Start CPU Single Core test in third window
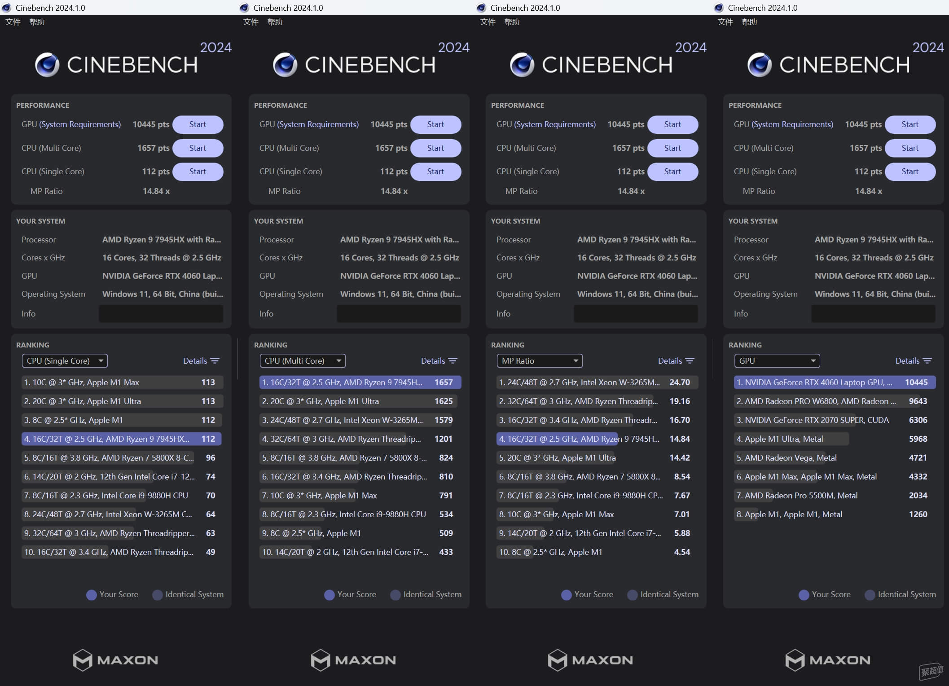The height and width of the screenshot is (686, 949). (673, 171)
